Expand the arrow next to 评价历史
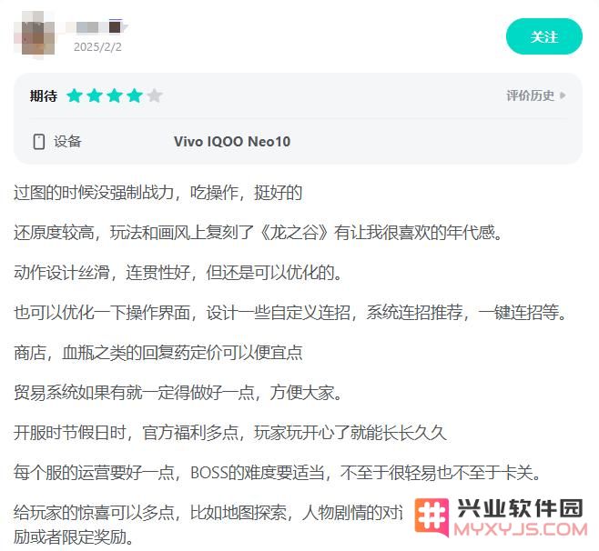This screenshot has height=551, width=599. (563, 95)
